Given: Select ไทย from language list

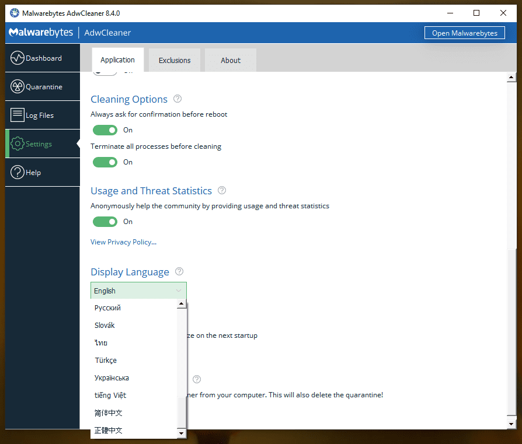Looking at the screenshot, I should point(134,343).
